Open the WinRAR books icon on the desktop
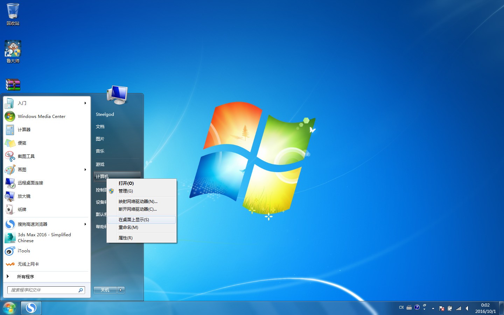504x315 pixels. [13, 85]
